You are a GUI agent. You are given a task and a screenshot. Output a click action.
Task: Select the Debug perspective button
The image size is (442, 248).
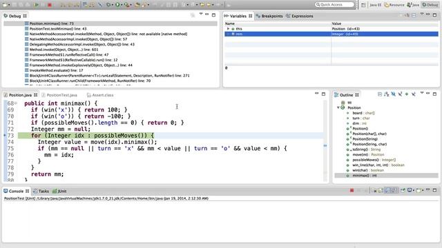tap(430, 5)
